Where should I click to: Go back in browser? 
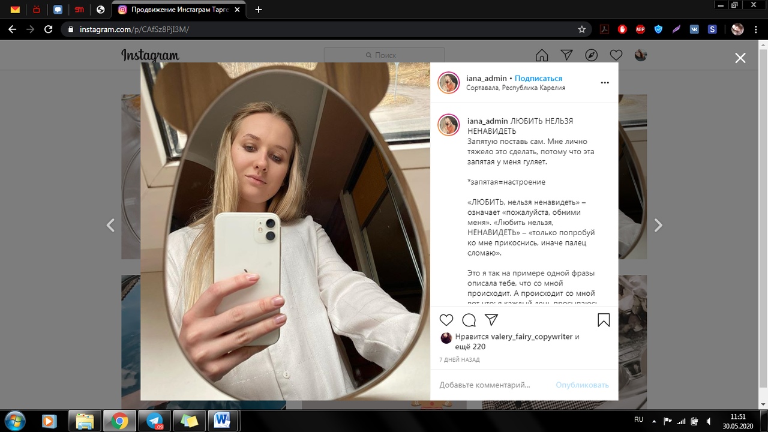click(x=12, y=29)
